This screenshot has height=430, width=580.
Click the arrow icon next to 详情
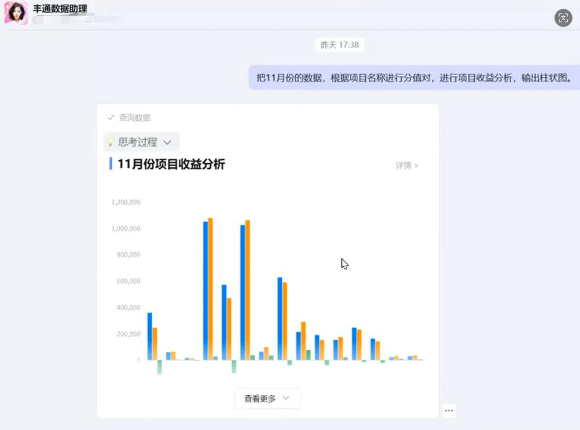[x=416, y=166]
